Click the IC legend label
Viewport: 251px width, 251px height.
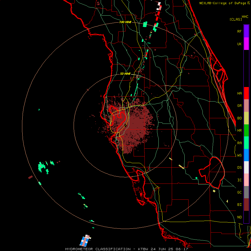239,180
